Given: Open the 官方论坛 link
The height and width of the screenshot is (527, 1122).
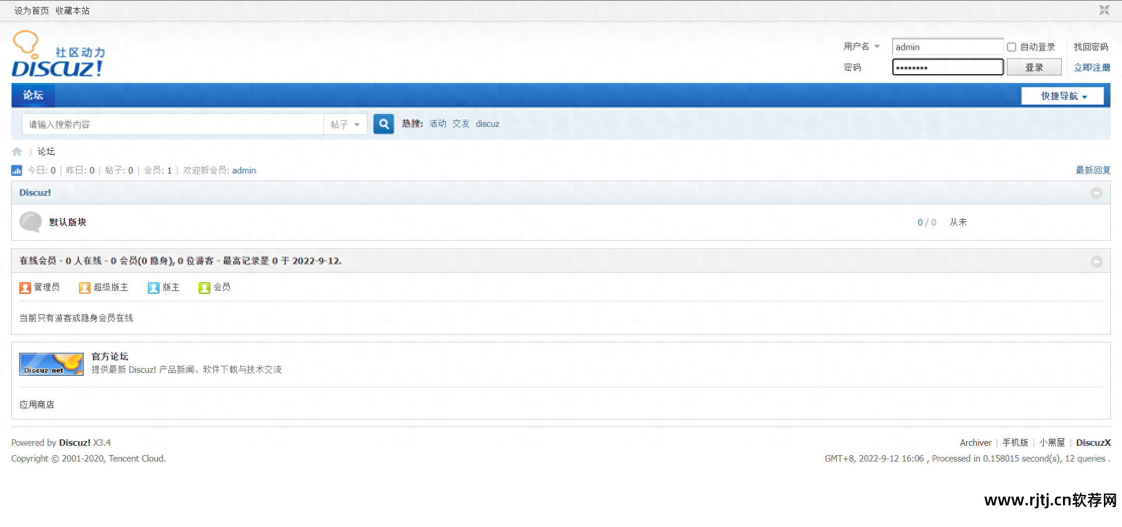Looking at the screenshot, I should point(110,356).
